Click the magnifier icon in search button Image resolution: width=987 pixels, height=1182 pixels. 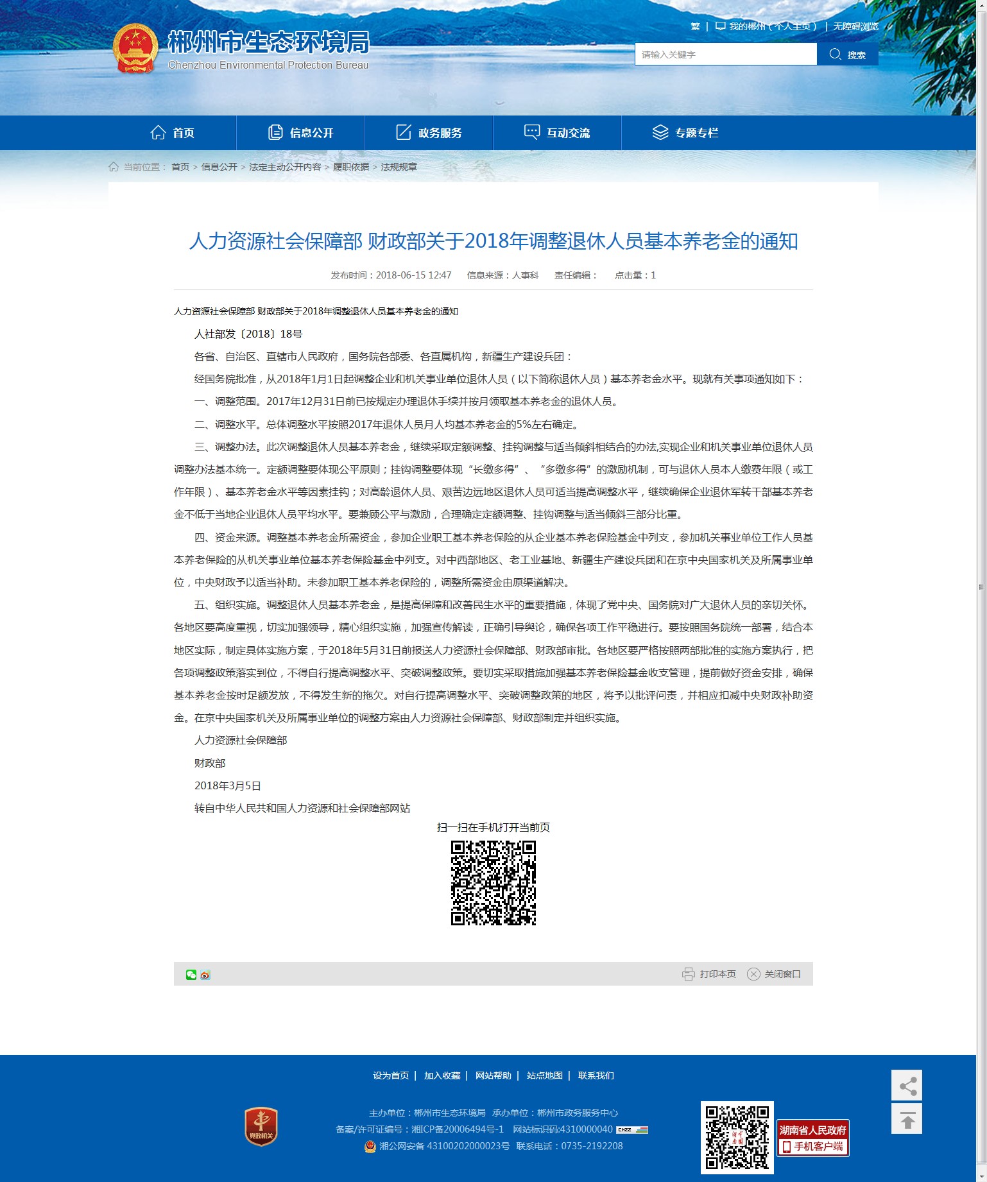(x=835, y=54)
